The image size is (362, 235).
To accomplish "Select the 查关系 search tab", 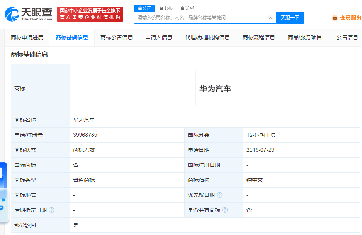I will 187,8.
